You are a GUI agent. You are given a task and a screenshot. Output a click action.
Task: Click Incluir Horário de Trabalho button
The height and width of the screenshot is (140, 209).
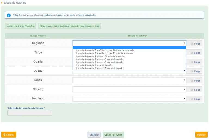click(21, 26)
